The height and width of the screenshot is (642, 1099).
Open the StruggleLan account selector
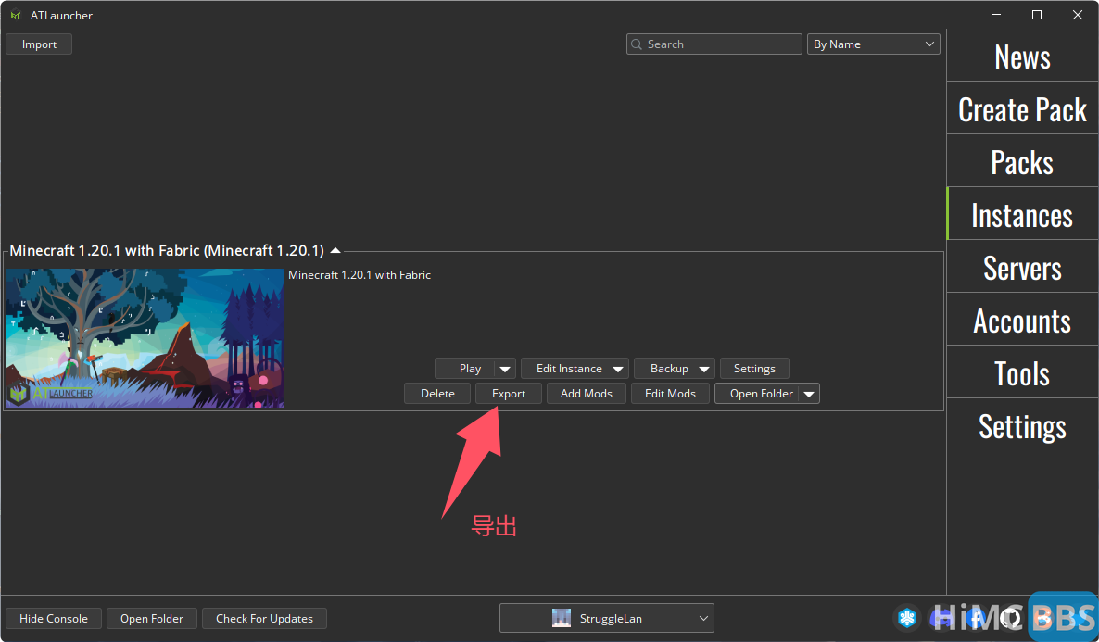tap(606, 618)
